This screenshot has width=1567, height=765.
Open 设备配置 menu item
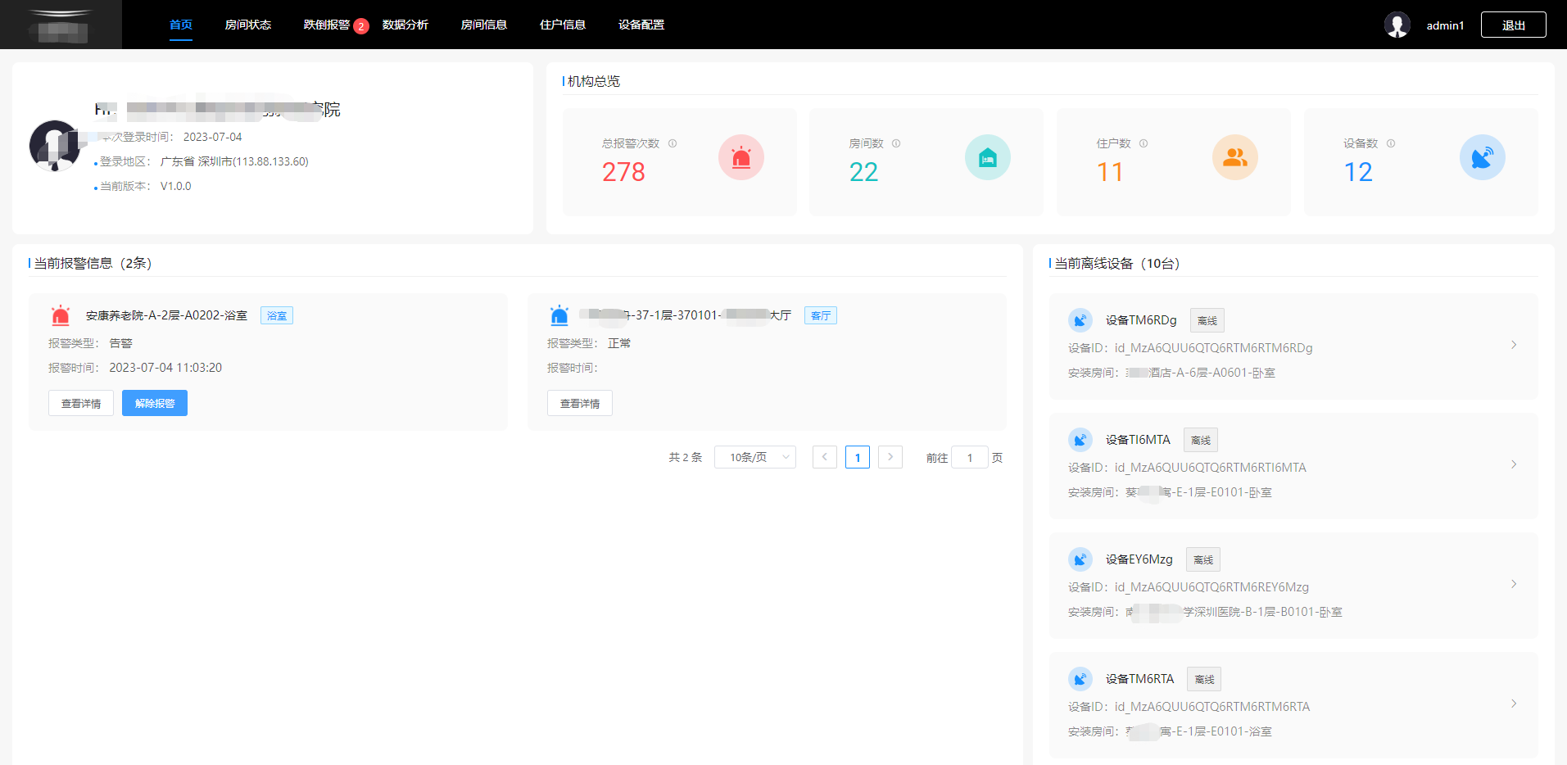pyautogui.click(x=641, y=25)
